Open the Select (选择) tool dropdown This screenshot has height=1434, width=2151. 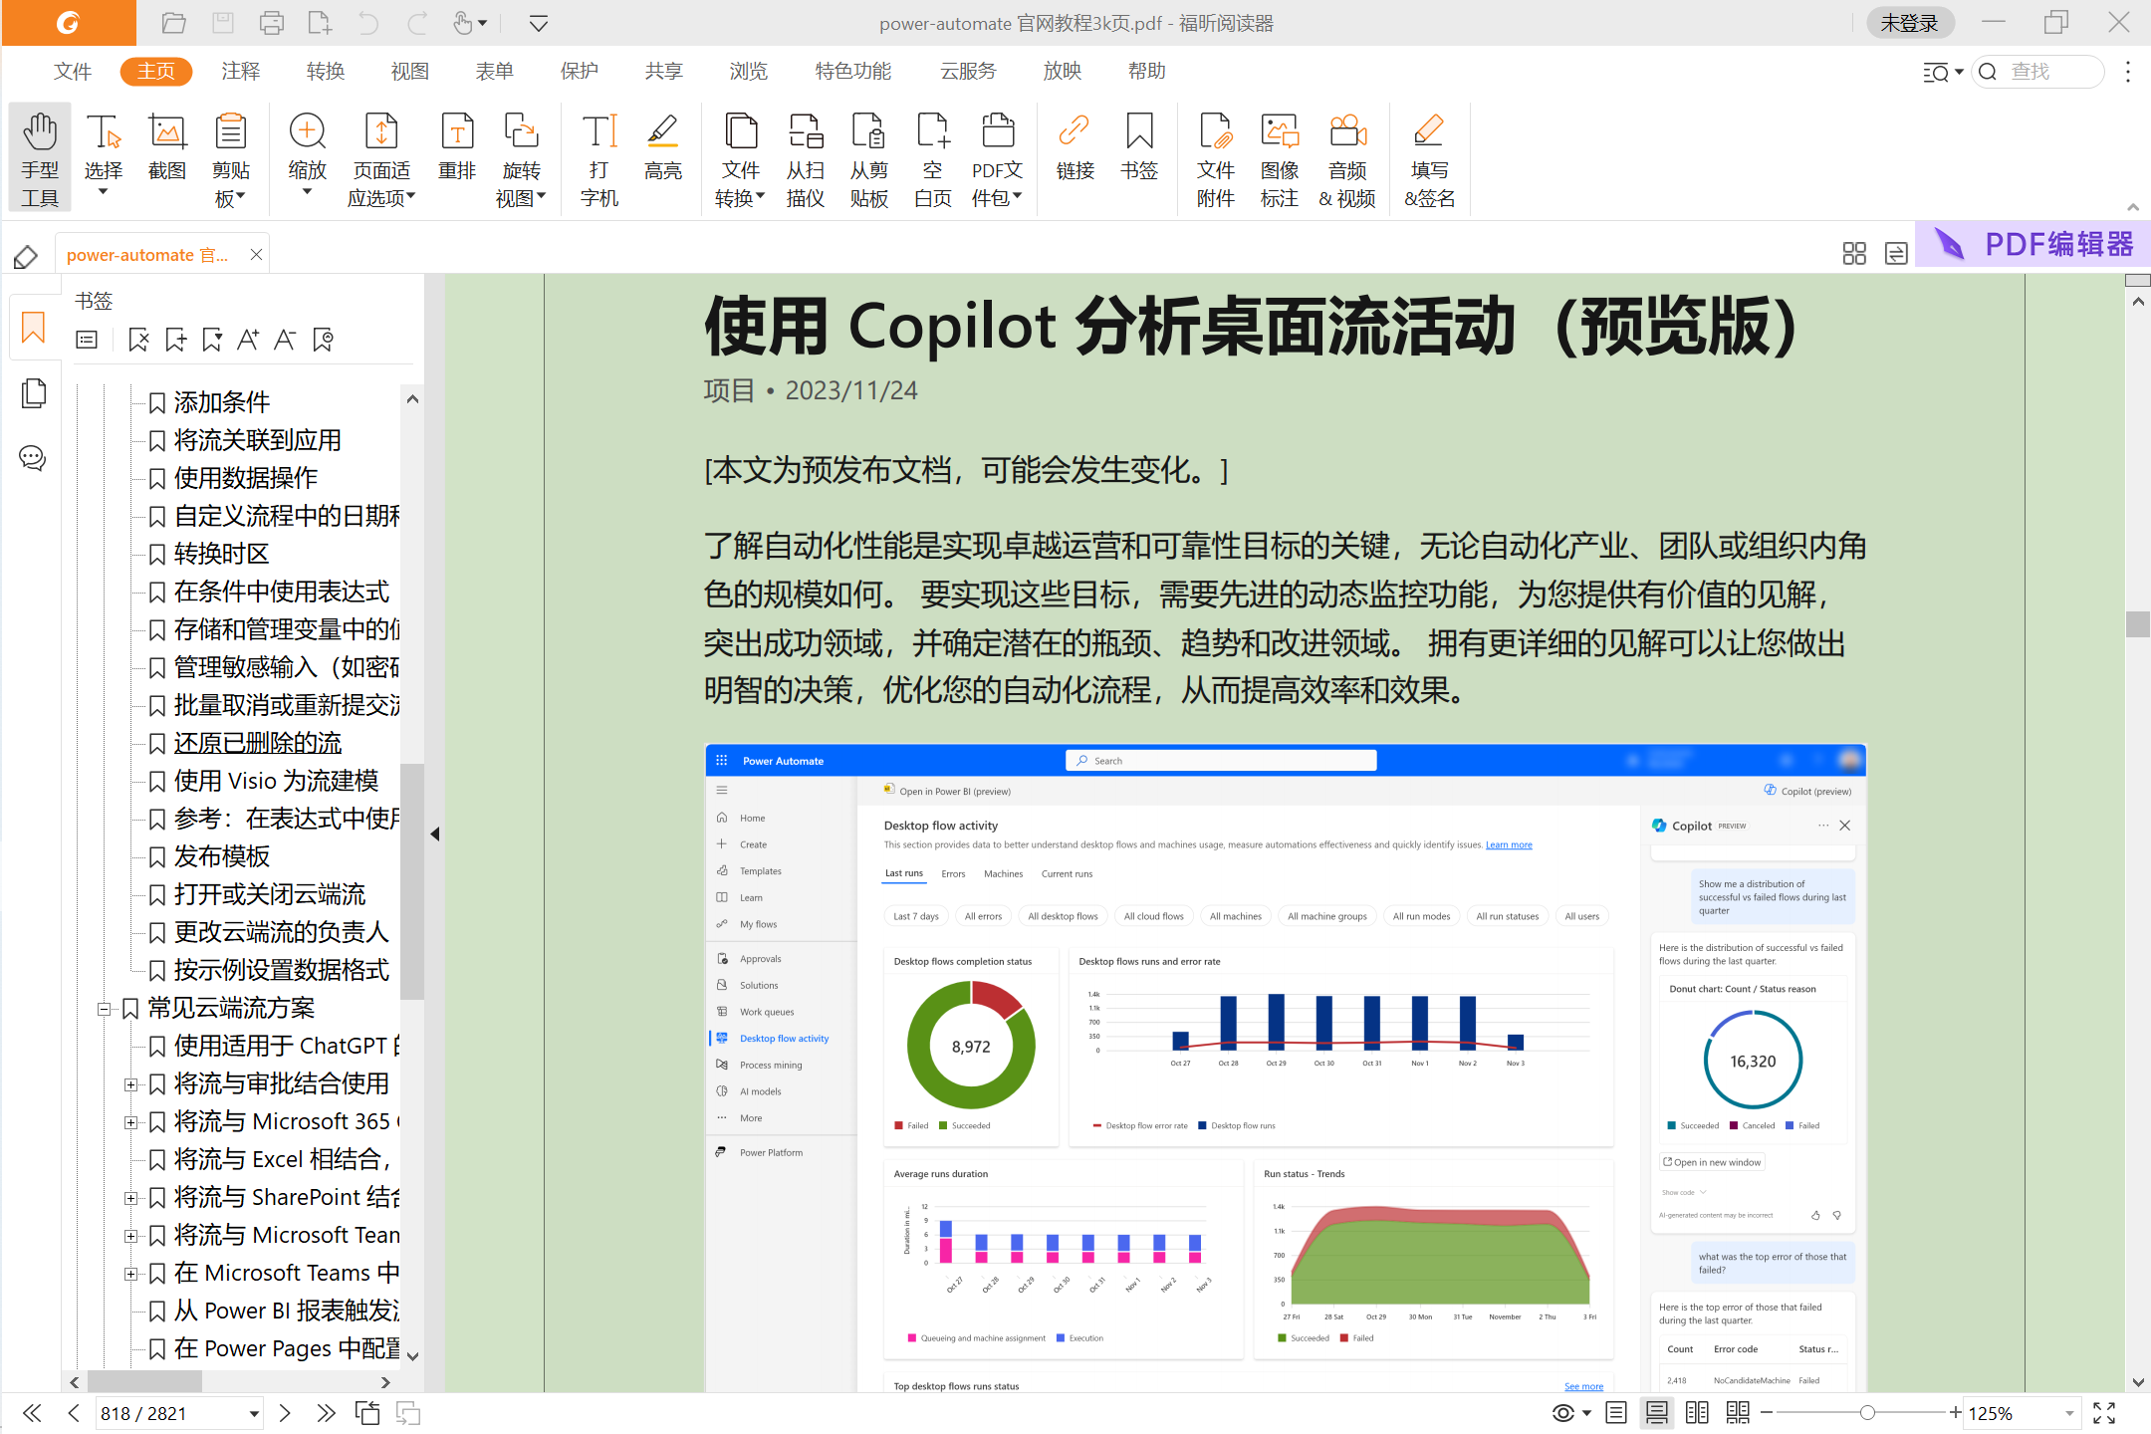(103, 192)
